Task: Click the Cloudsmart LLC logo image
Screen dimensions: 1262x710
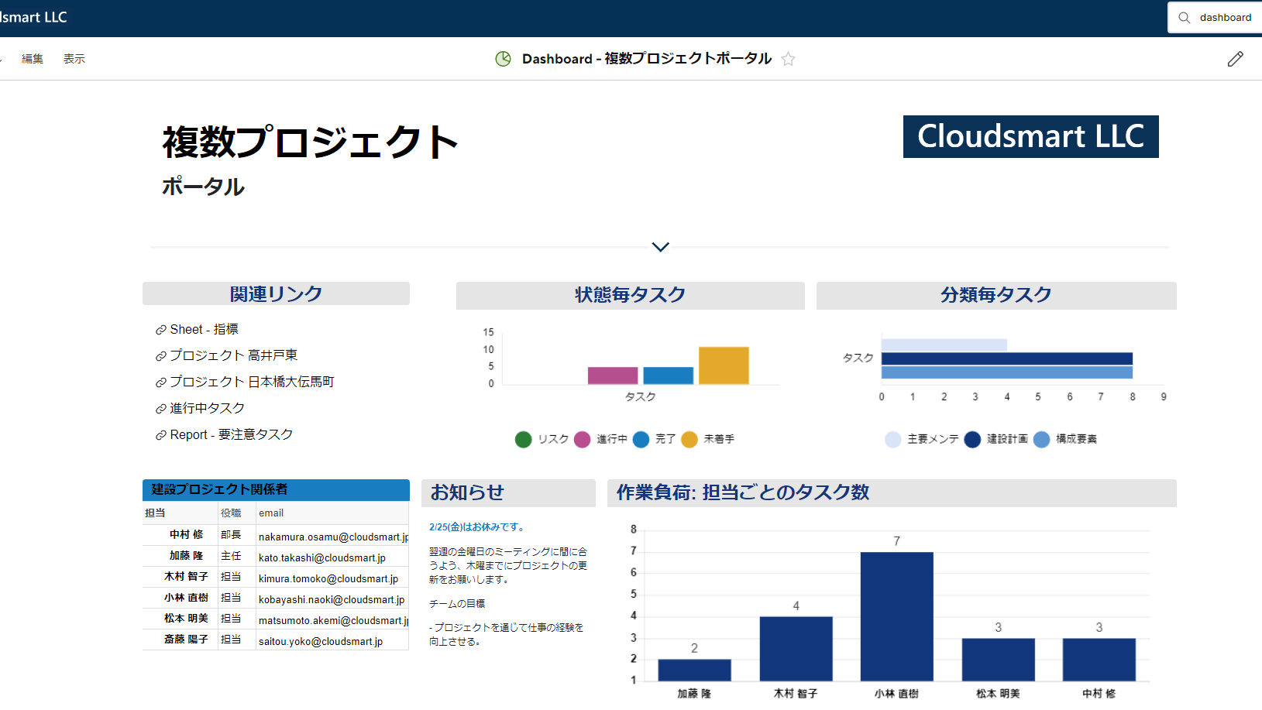Action: (1030, 136)
